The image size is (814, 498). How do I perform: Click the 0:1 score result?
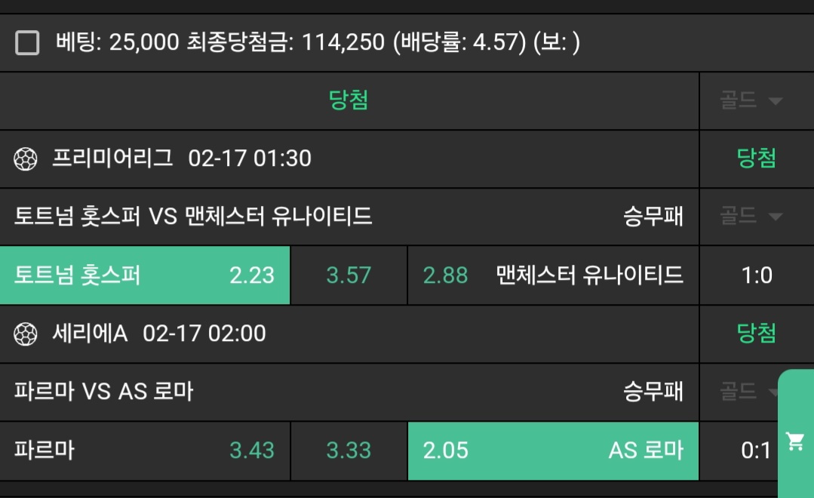pos(755,450)
